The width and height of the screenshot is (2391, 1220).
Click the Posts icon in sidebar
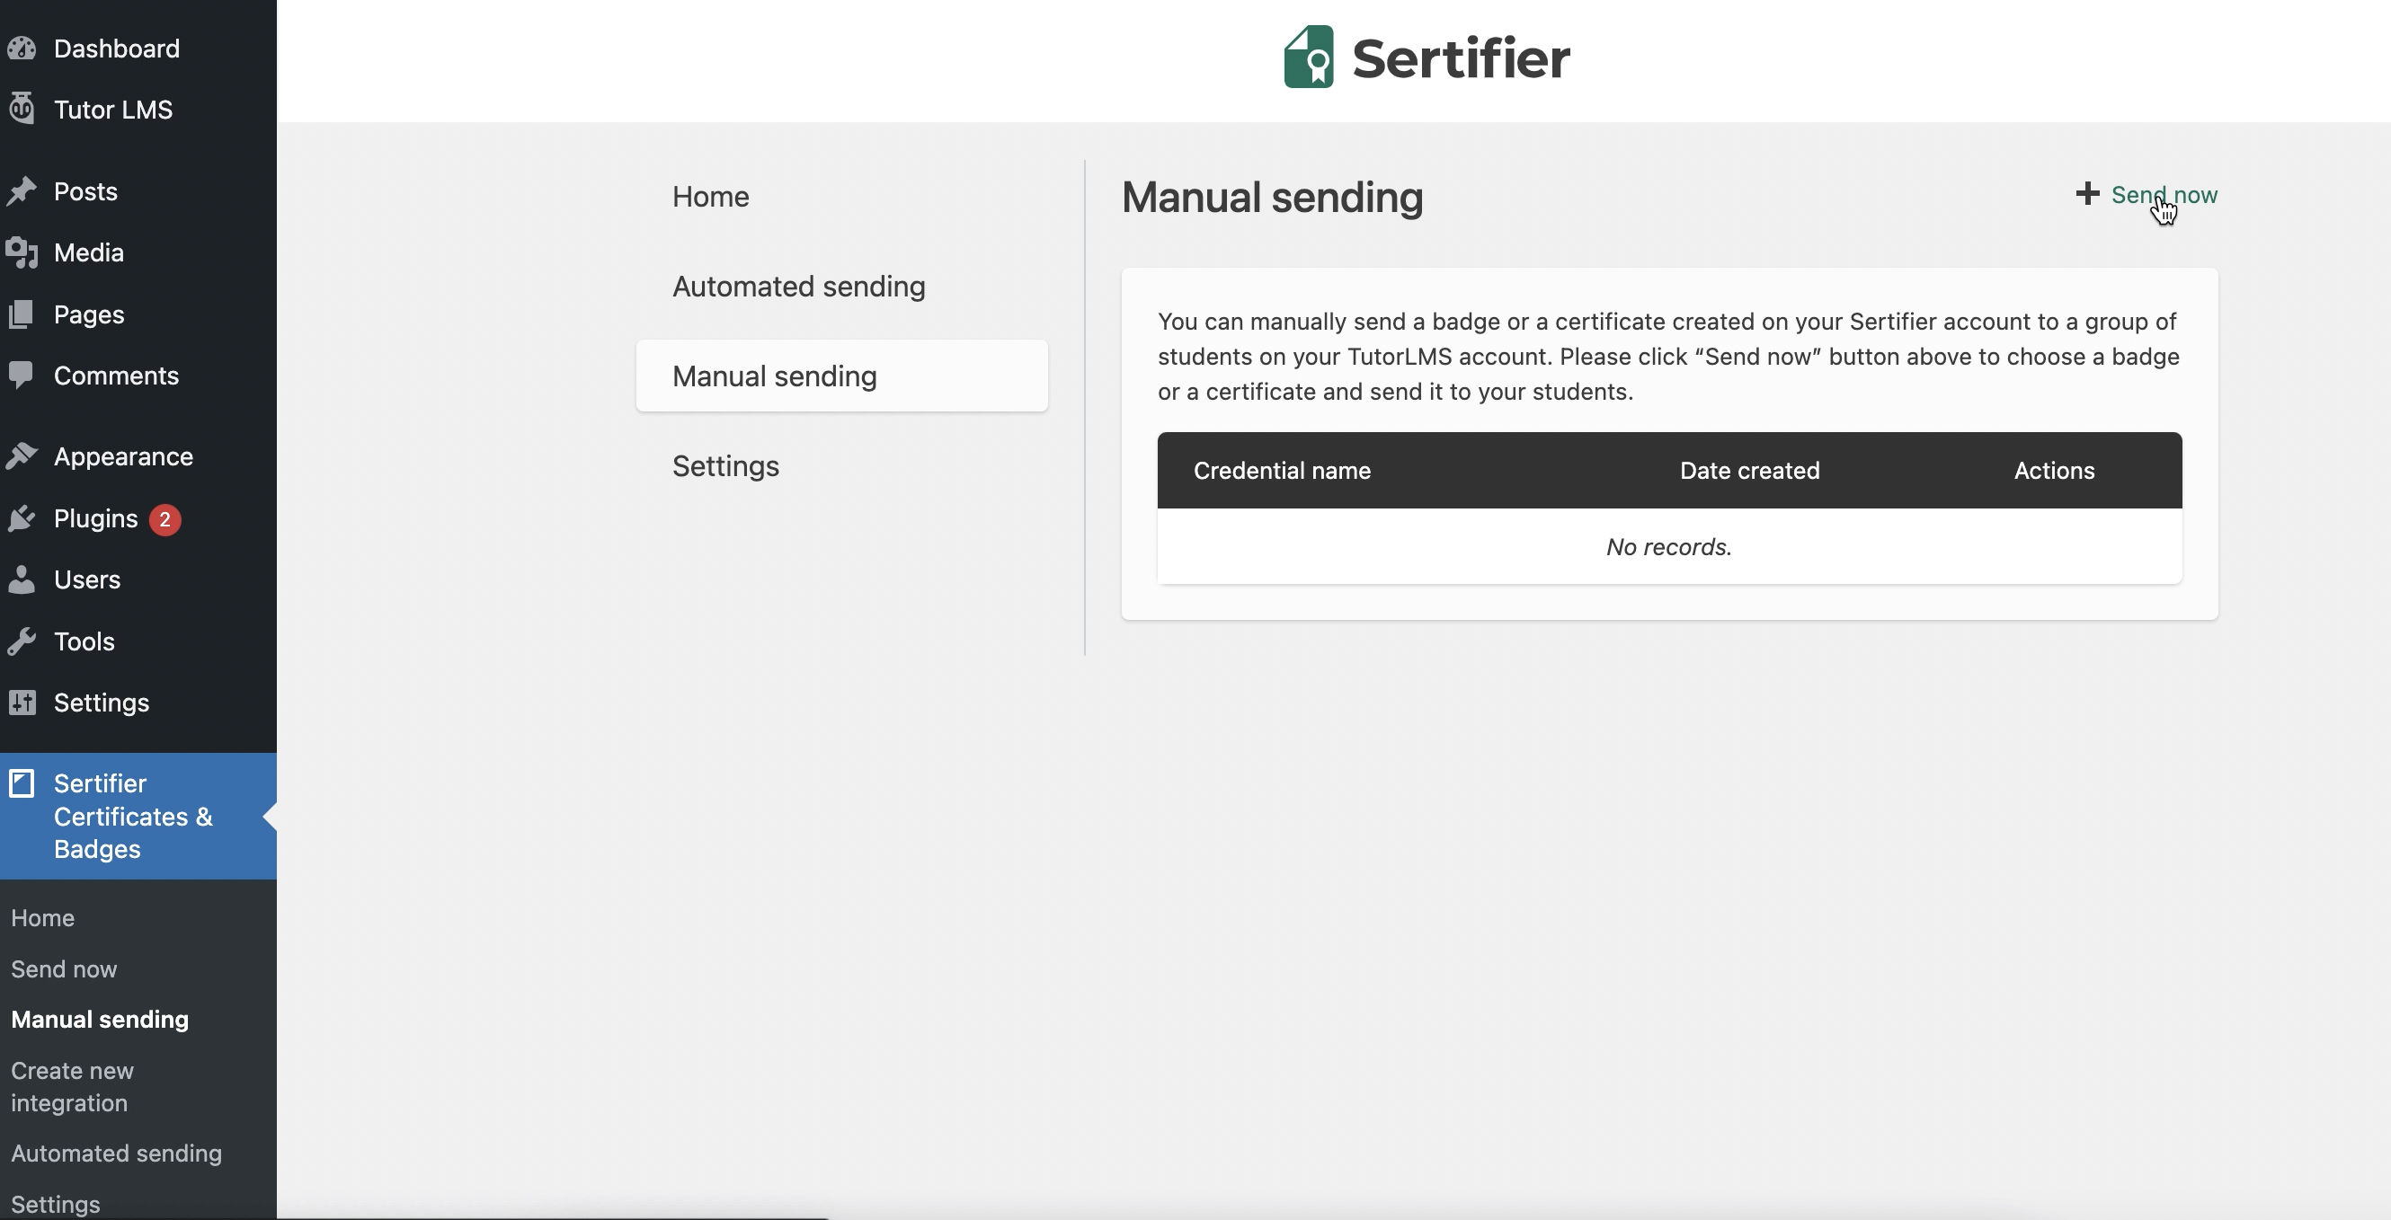coord(23,190)
